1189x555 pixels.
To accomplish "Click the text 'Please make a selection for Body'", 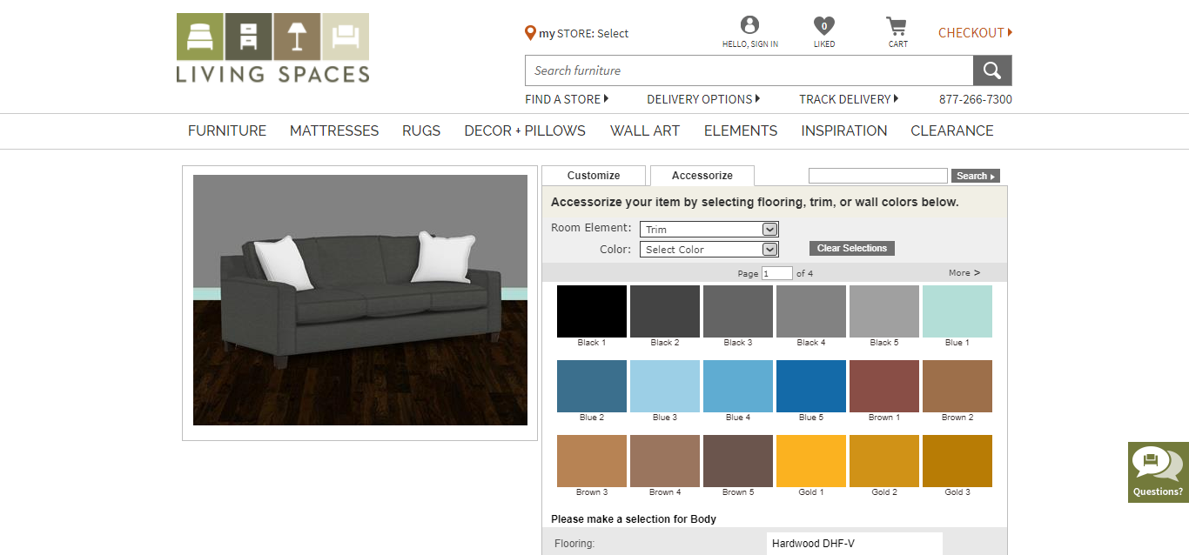I will [x=634, y=519].
